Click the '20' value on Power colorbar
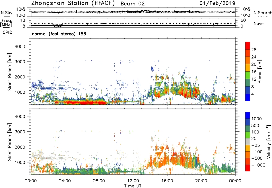This screenshot has width=272, height=188. pyautogui.click(x=254, y=64)
